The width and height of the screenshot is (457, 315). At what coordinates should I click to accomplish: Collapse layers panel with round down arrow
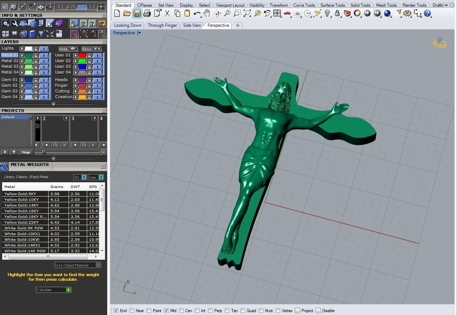[54, 105]
